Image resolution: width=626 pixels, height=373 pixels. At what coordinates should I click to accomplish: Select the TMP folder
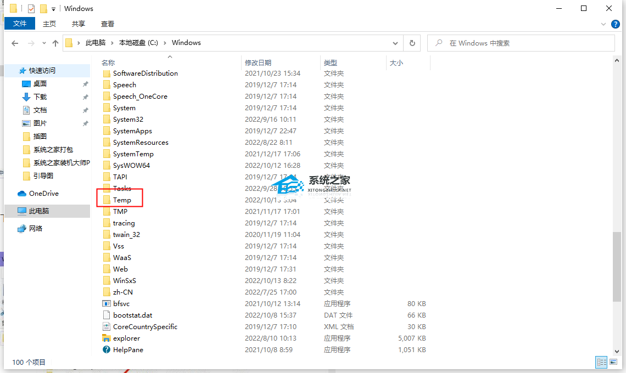[x=120, y=211]
